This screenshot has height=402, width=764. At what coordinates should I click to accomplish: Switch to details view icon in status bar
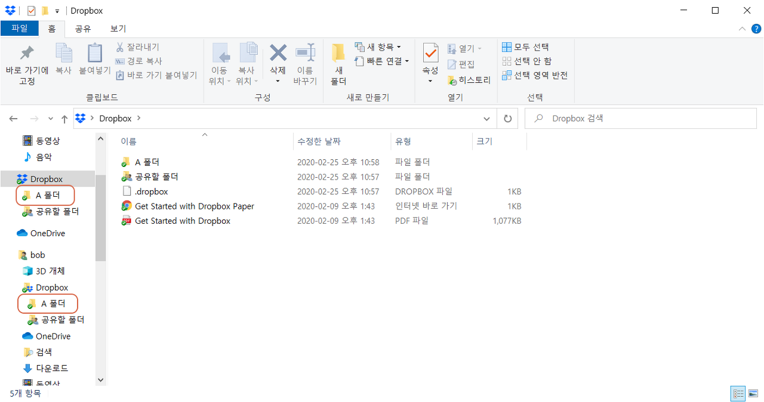click(738, 394)
